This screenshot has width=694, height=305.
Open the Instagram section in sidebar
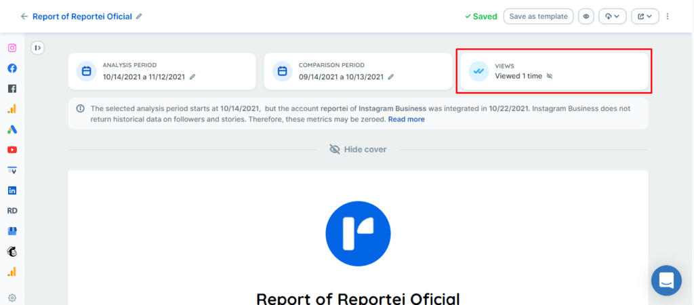[12, 48]
